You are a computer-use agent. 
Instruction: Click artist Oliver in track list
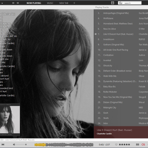click(x=141, y=76)
